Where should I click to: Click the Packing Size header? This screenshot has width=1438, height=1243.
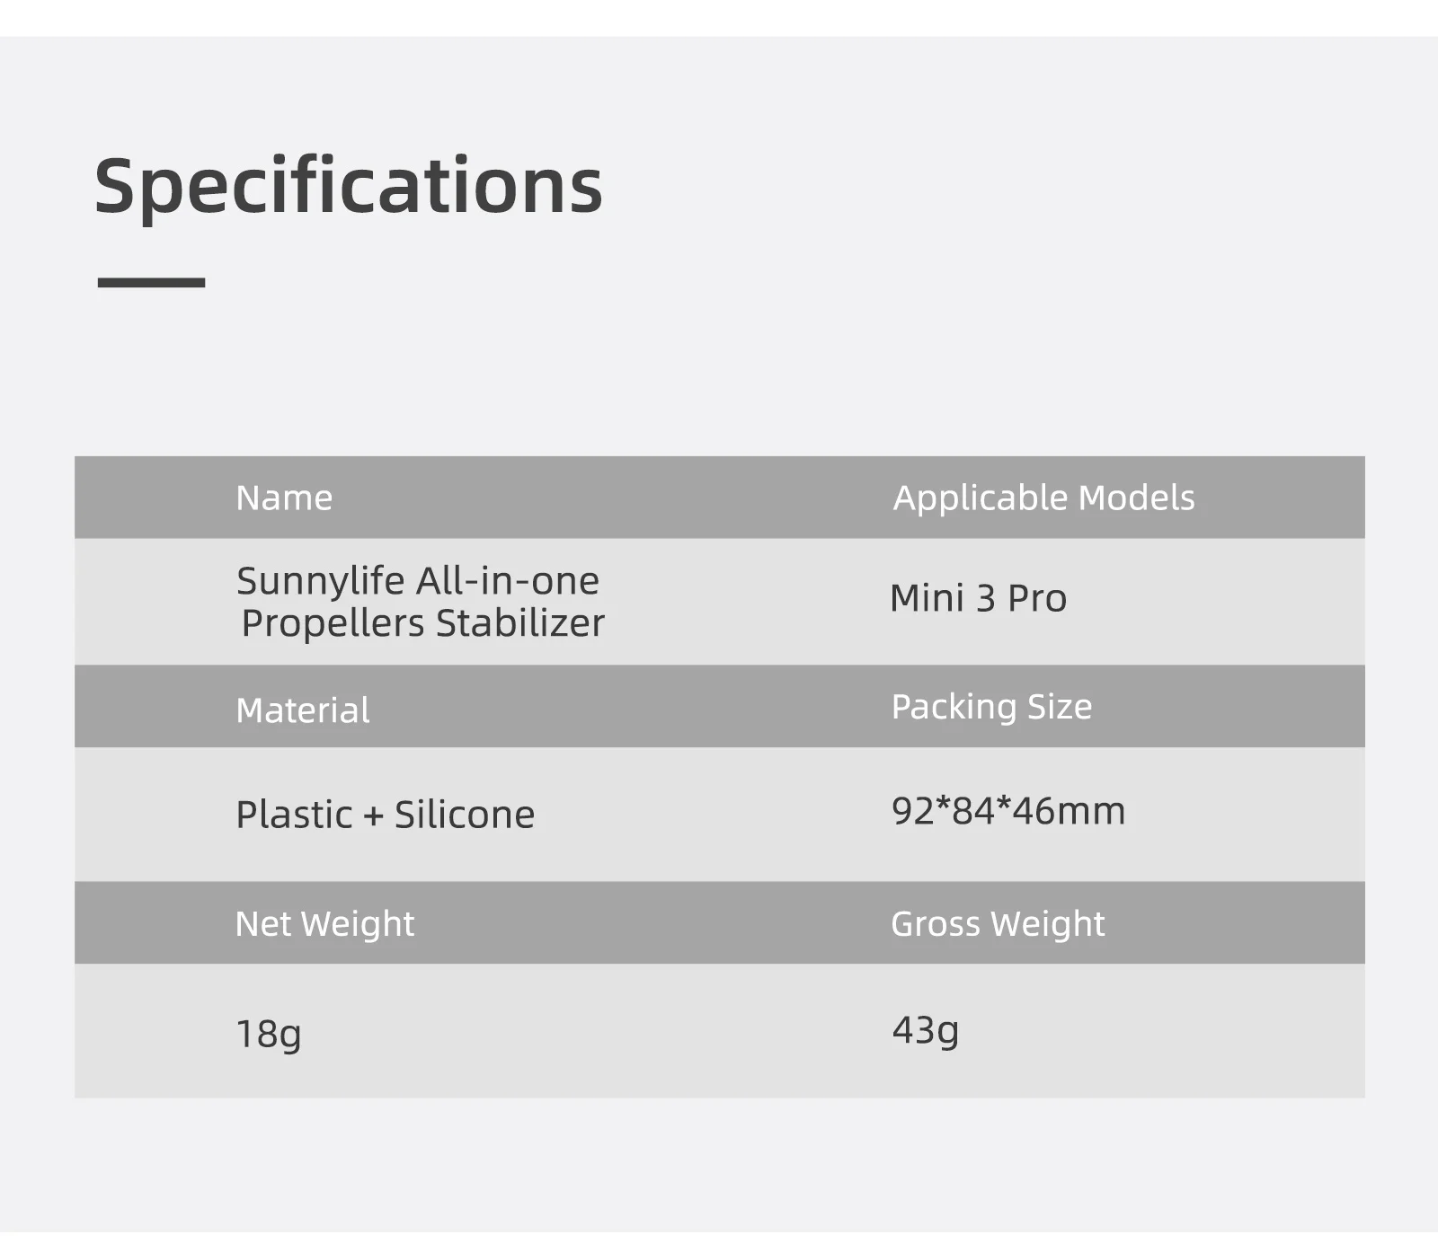(991, 707)
